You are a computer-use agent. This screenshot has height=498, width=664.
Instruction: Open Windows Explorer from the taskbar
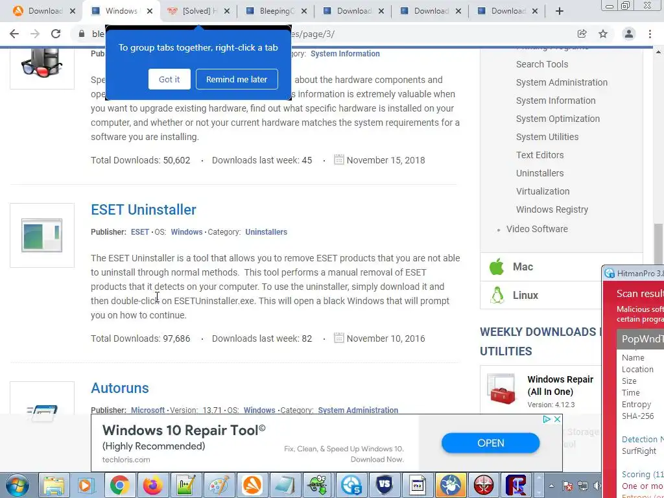pos(54,485)
